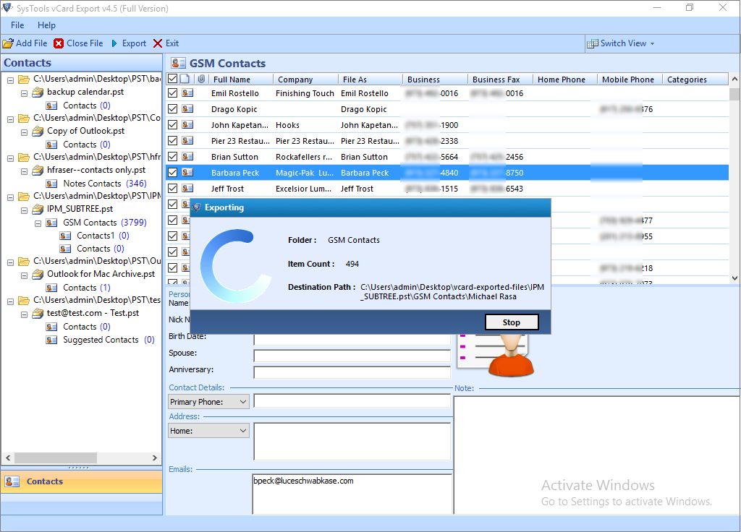Click the orange contact avatar picture
The width and height of the screenshot is (741, 532).
pos(511,356)
